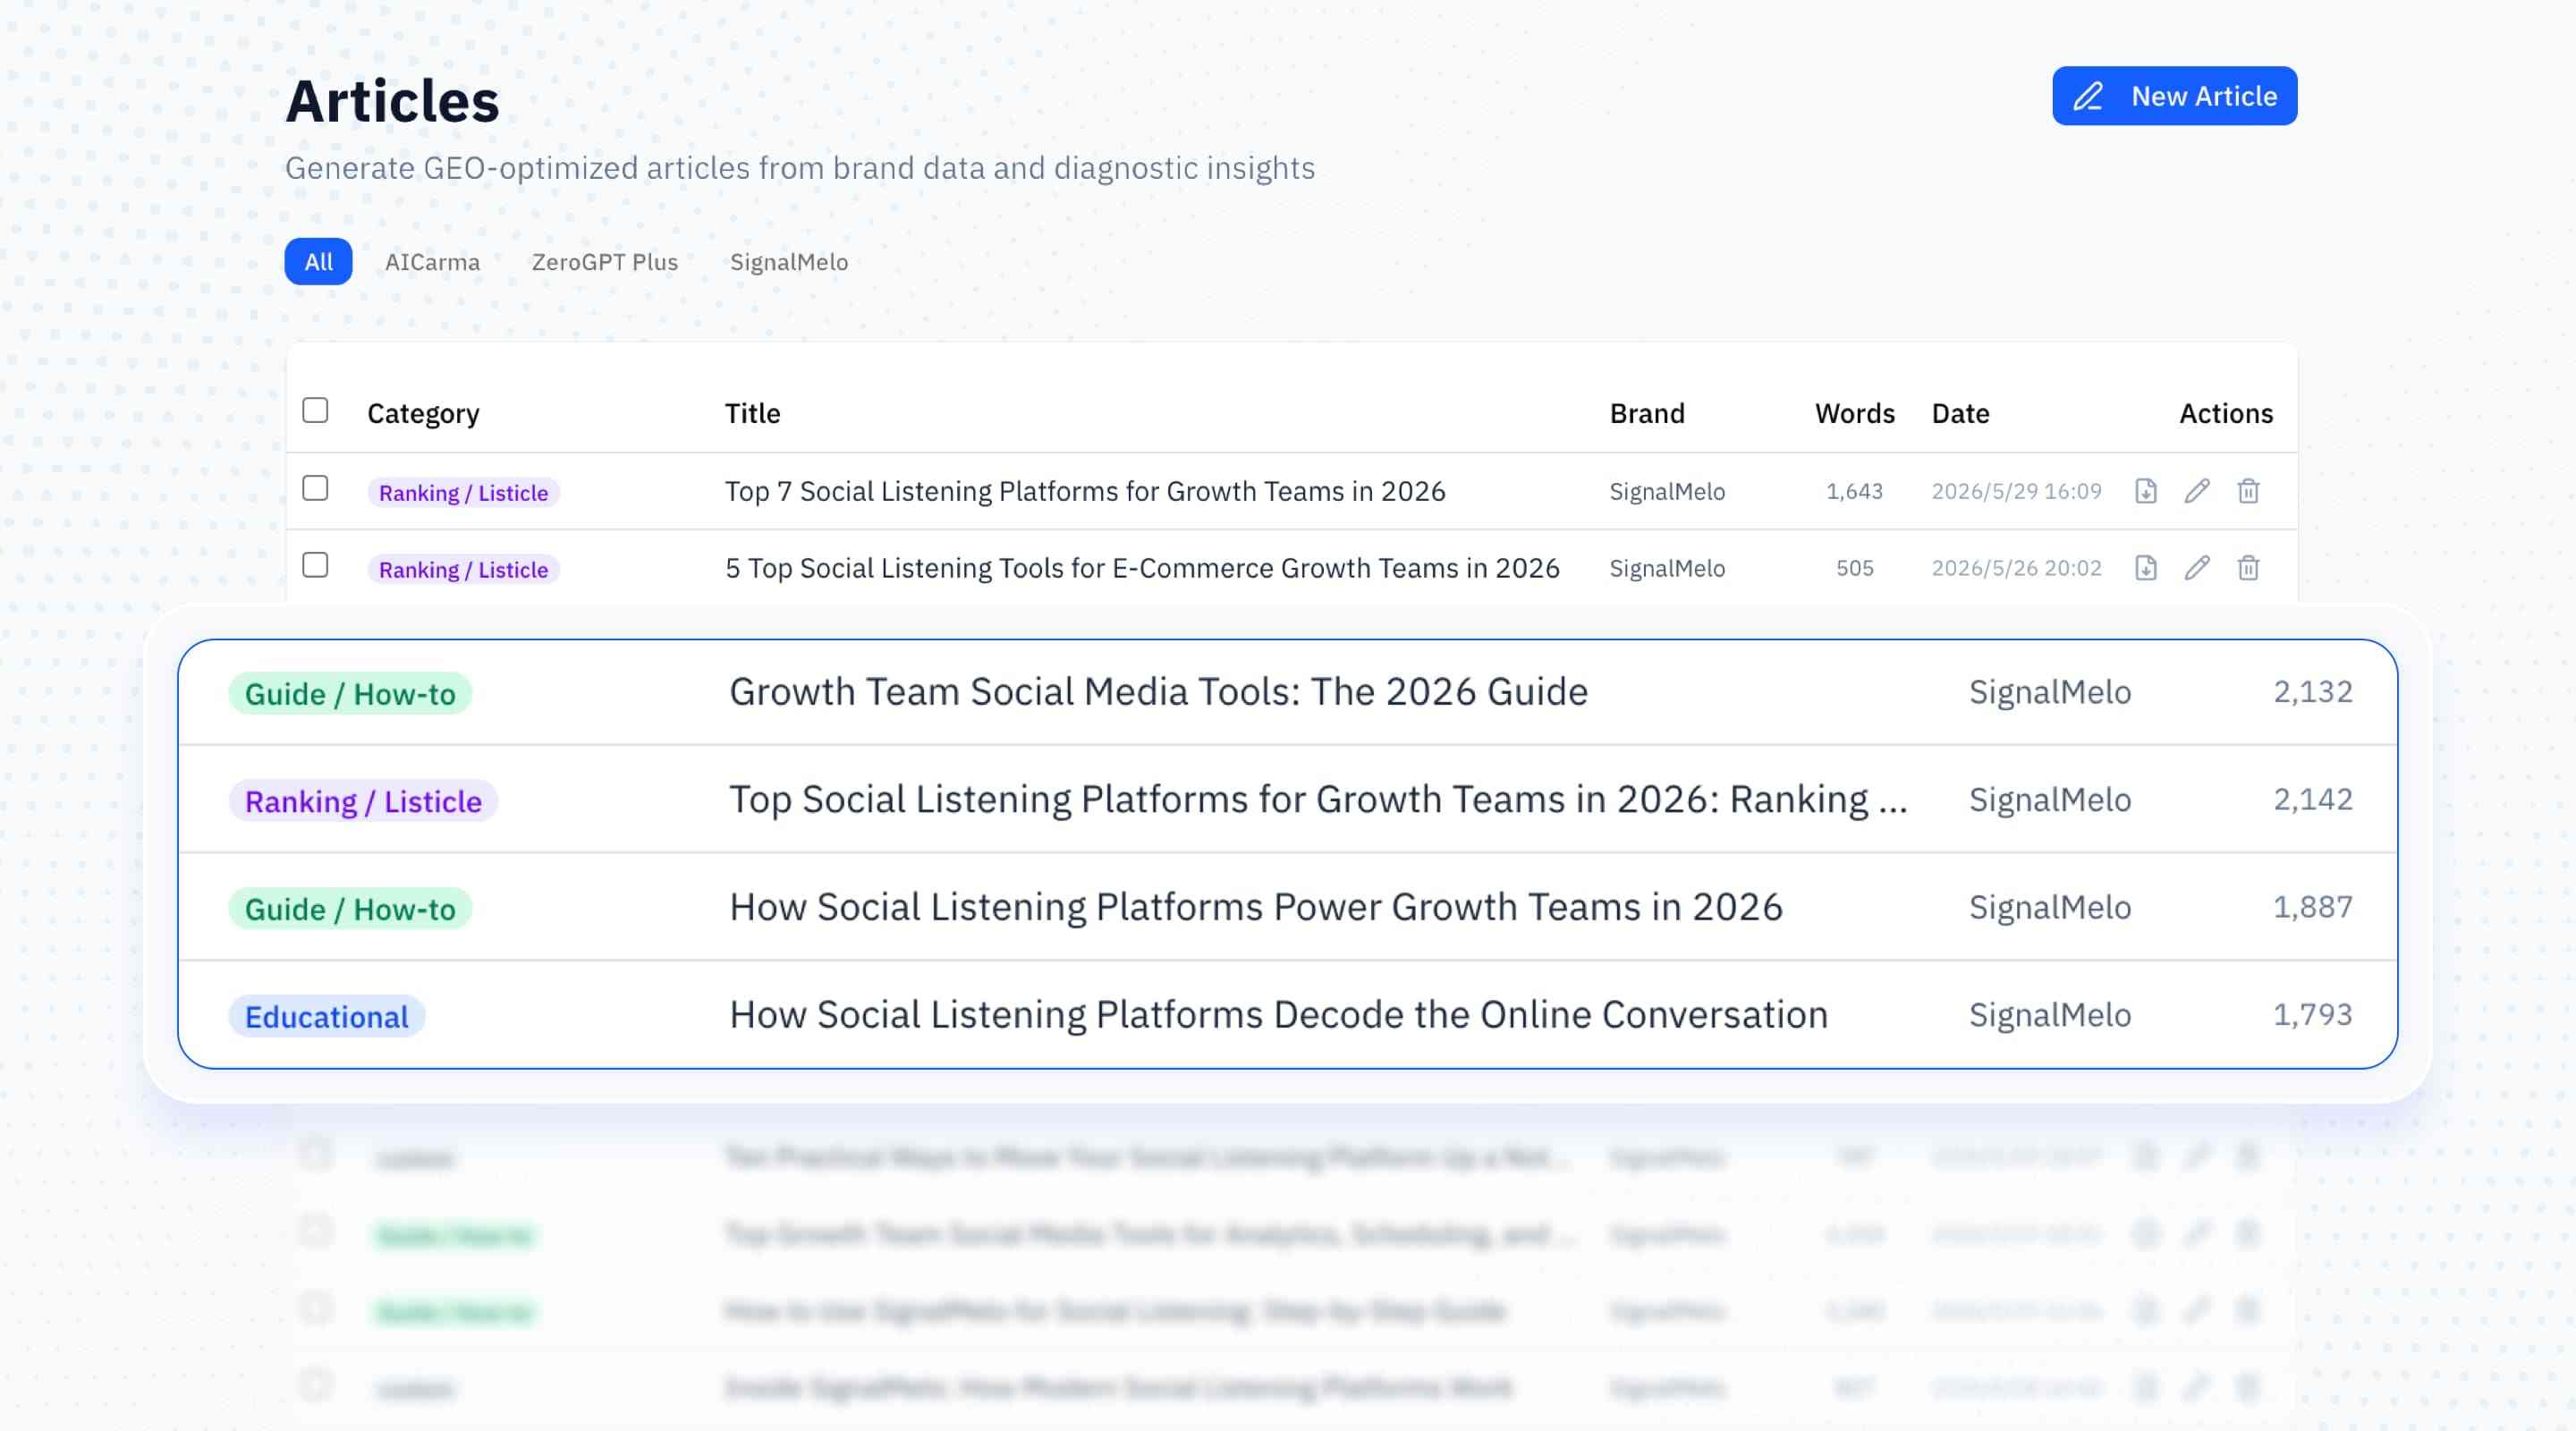Click the Category column header
The image size is (2576, 1431).
(423, 413)
